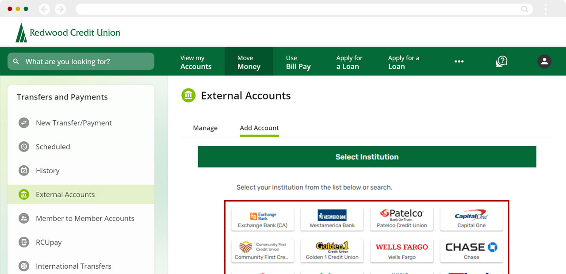Image resolution: width=566 pixels, height=274 pixels.
Task: Click the browser forward arrow
Action: (60, 9)
